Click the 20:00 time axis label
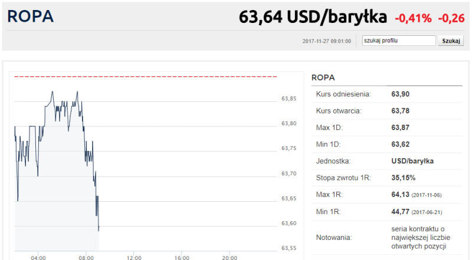 point(230,258)
